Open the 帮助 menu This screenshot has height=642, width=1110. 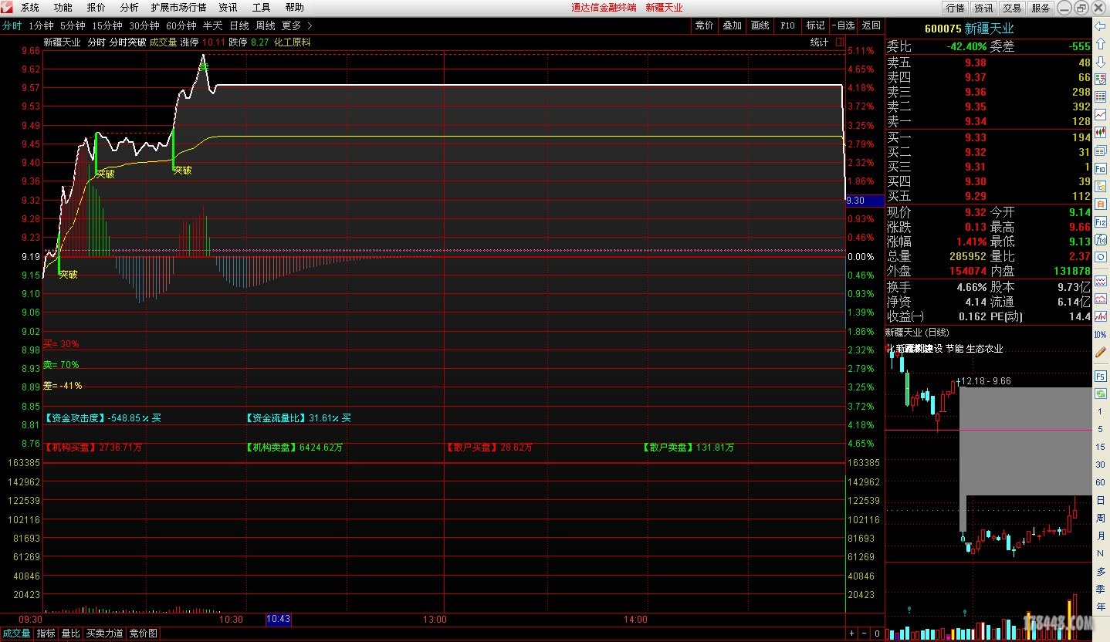click(x=294, y=8)
